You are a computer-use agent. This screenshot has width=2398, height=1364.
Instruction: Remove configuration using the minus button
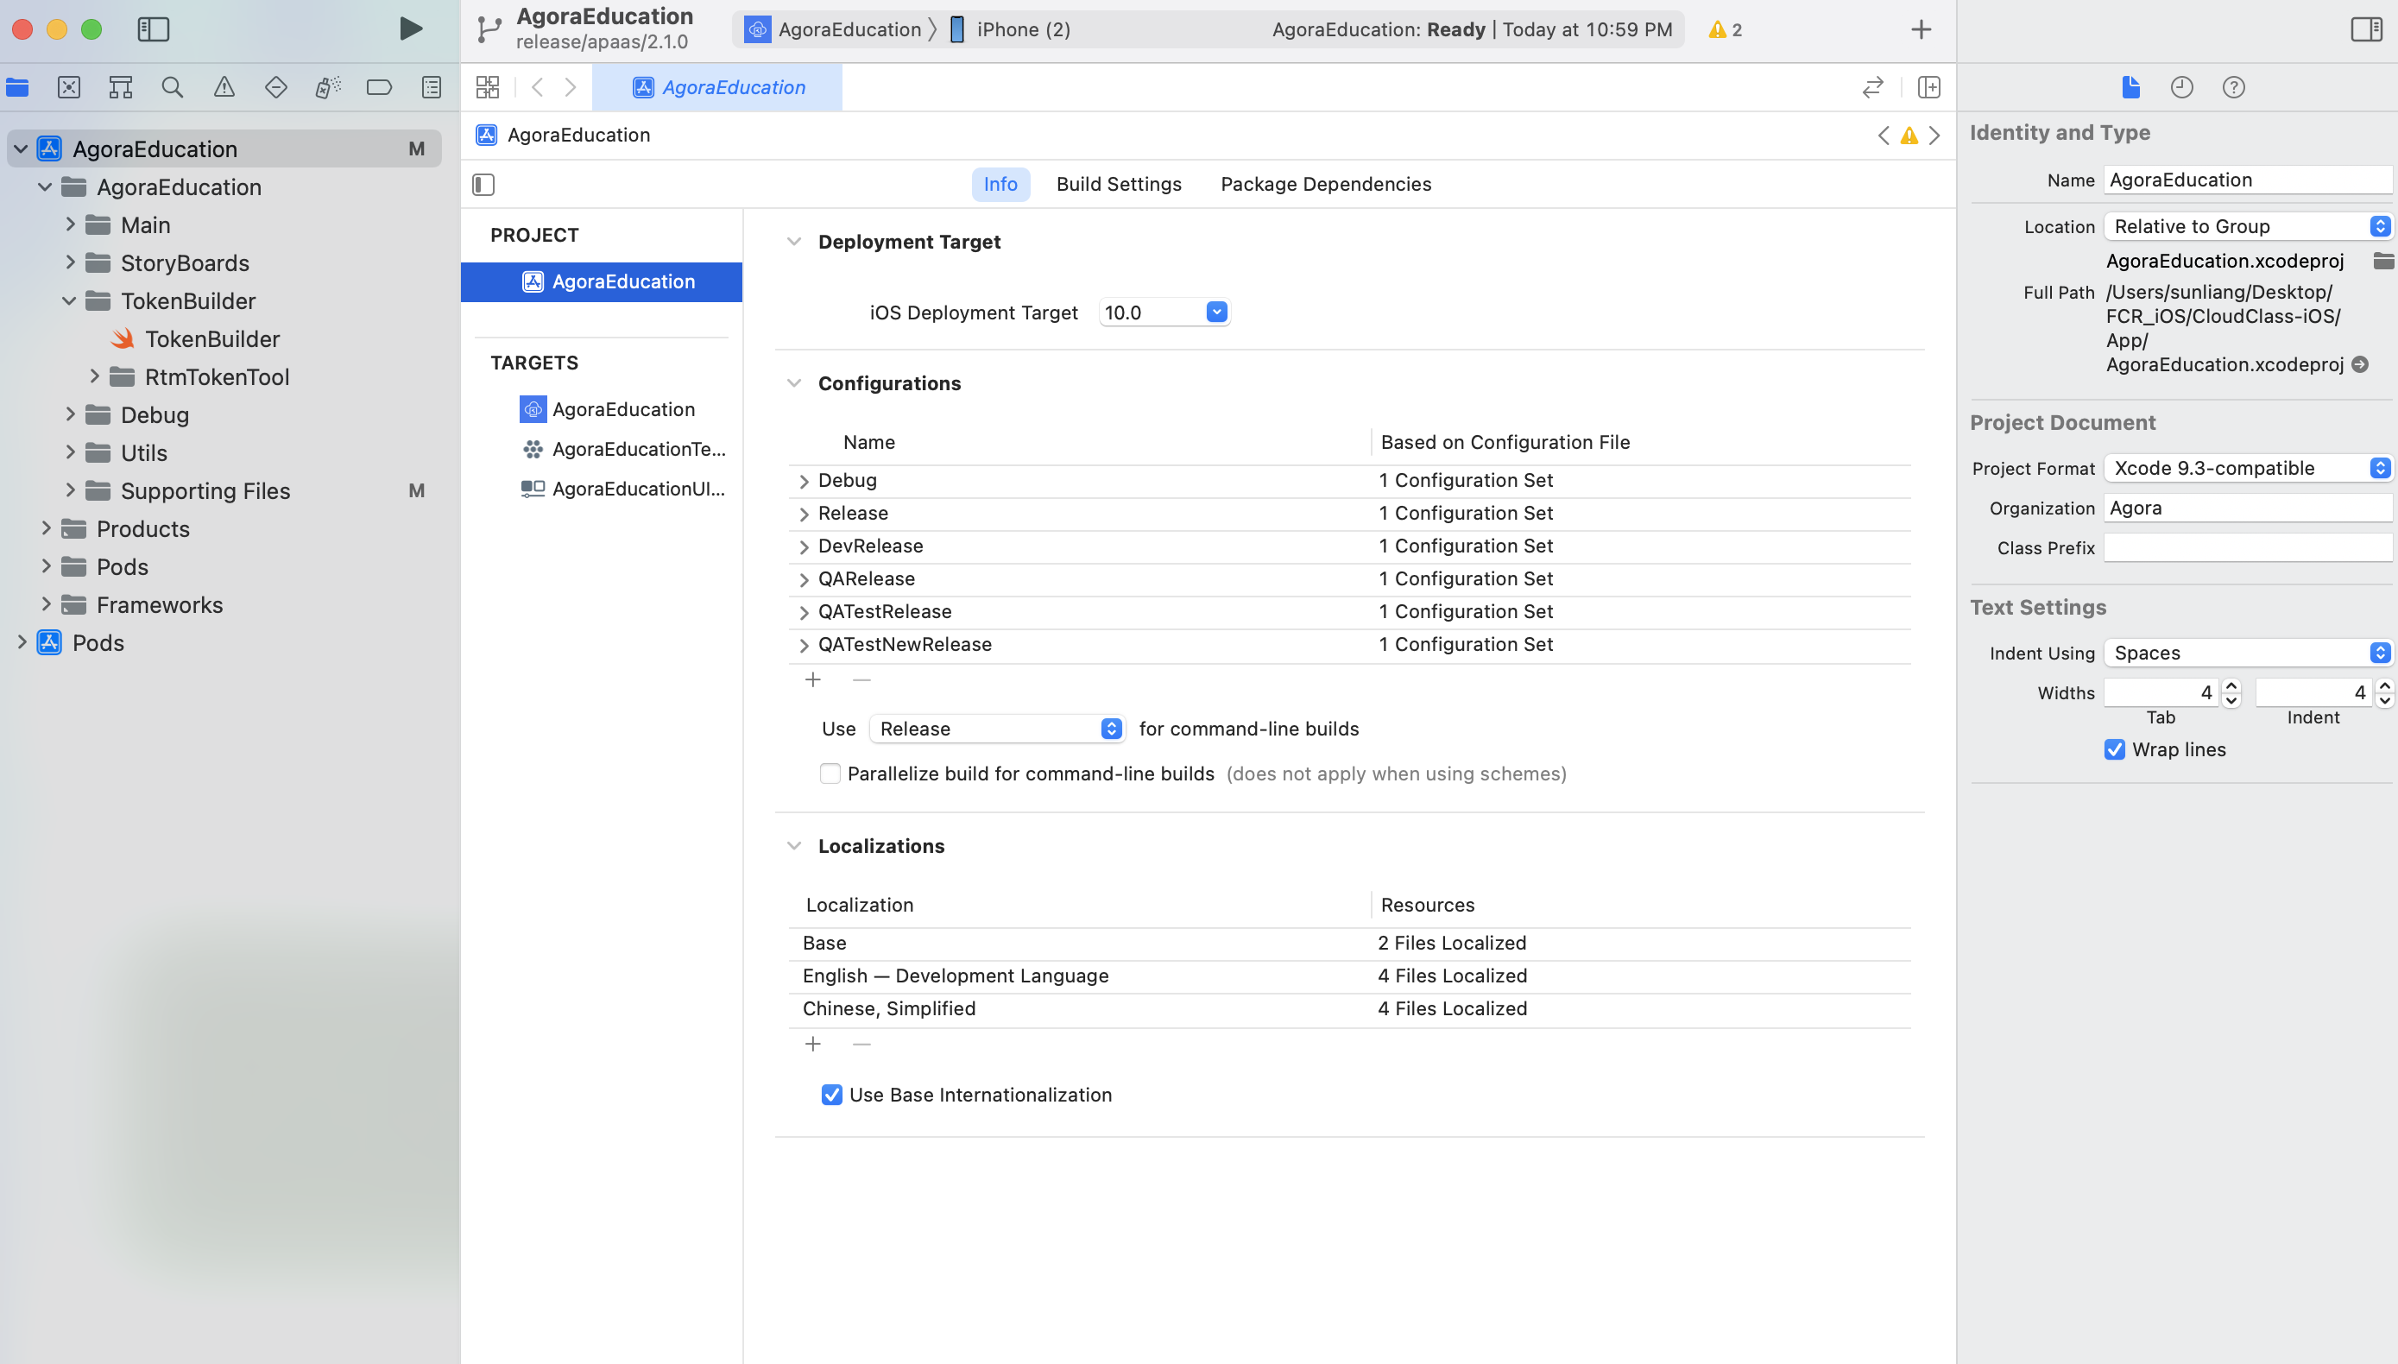(861, 680)
